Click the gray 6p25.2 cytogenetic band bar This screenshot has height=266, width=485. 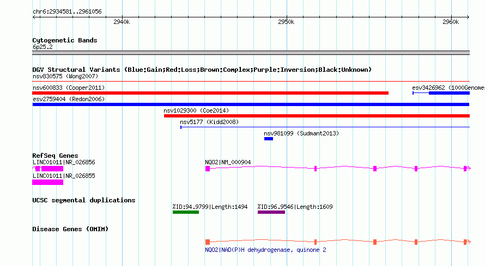pos(251,53)
